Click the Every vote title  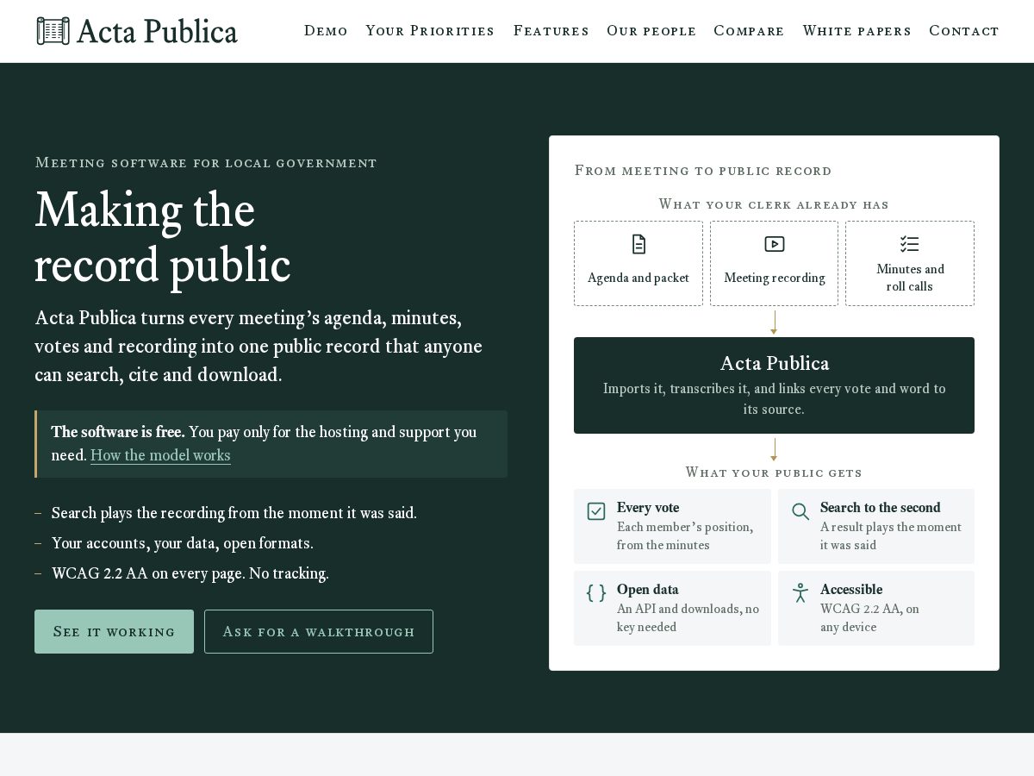pos(648,508)
